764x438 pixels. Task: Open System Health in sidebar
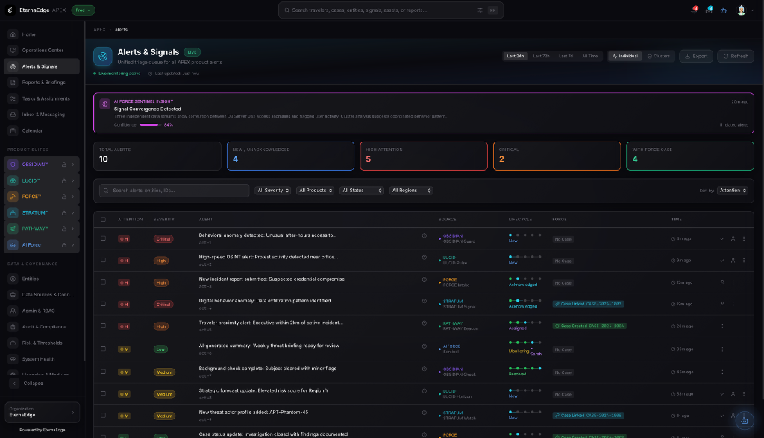(x=42, y=359)
